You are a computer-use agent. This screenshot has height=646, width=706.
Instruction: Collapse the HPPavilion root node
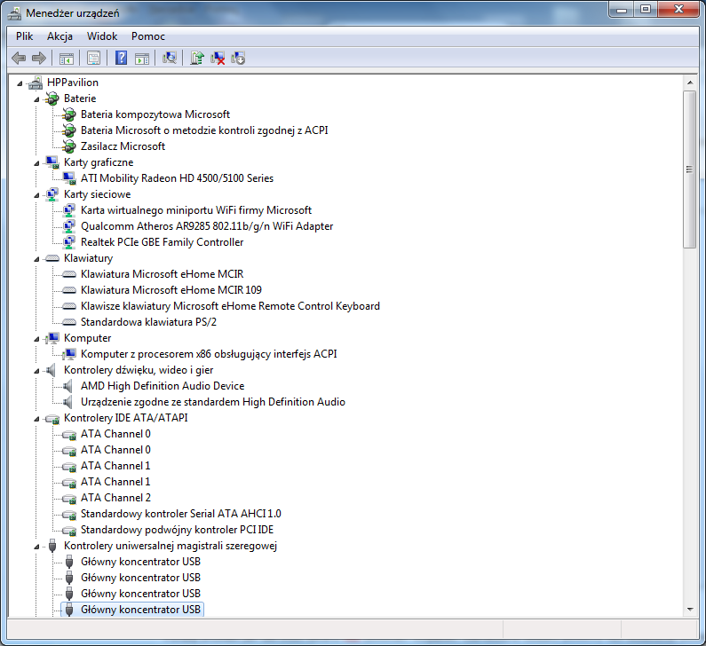tap(20, 83)
